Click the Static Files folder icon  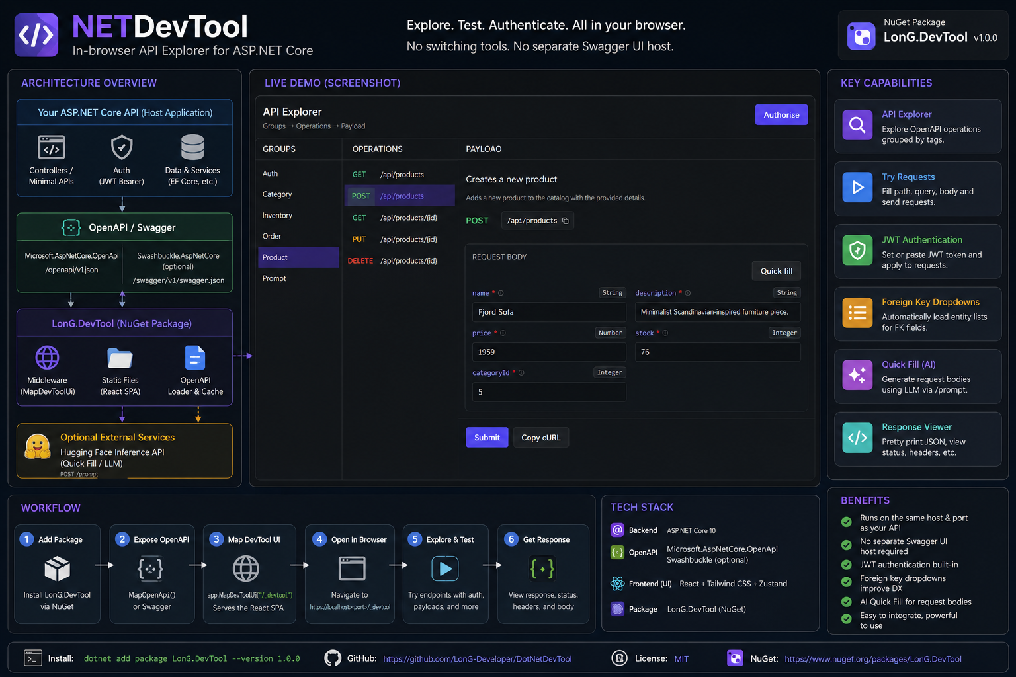120,358
